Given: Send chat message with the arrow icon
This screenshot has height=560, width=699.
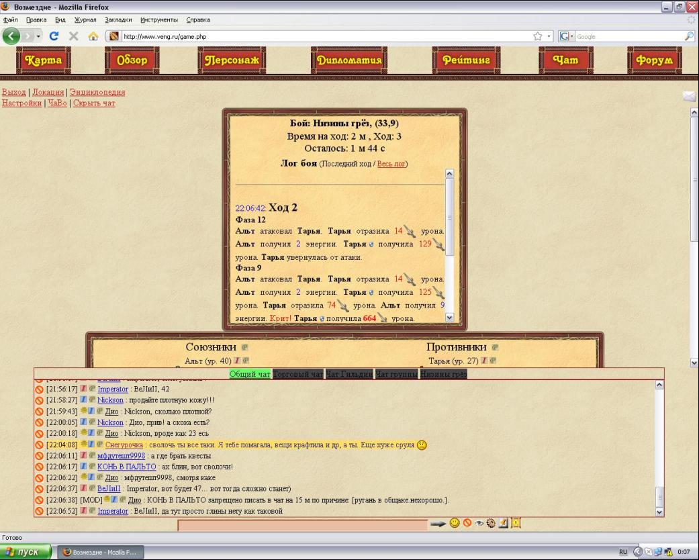Looking at the screenshot, I should tap(438, 524).
